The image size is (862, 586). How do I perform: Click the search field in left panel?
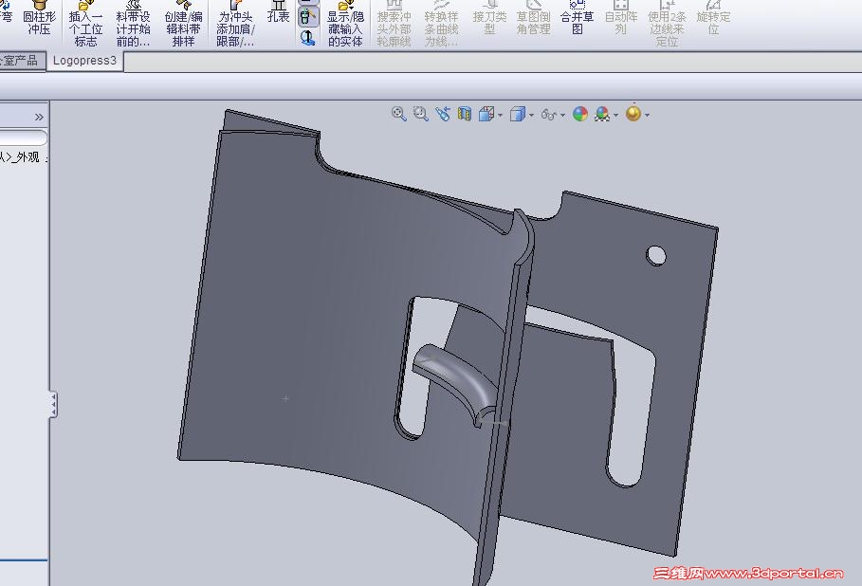[x=22, y=137]
